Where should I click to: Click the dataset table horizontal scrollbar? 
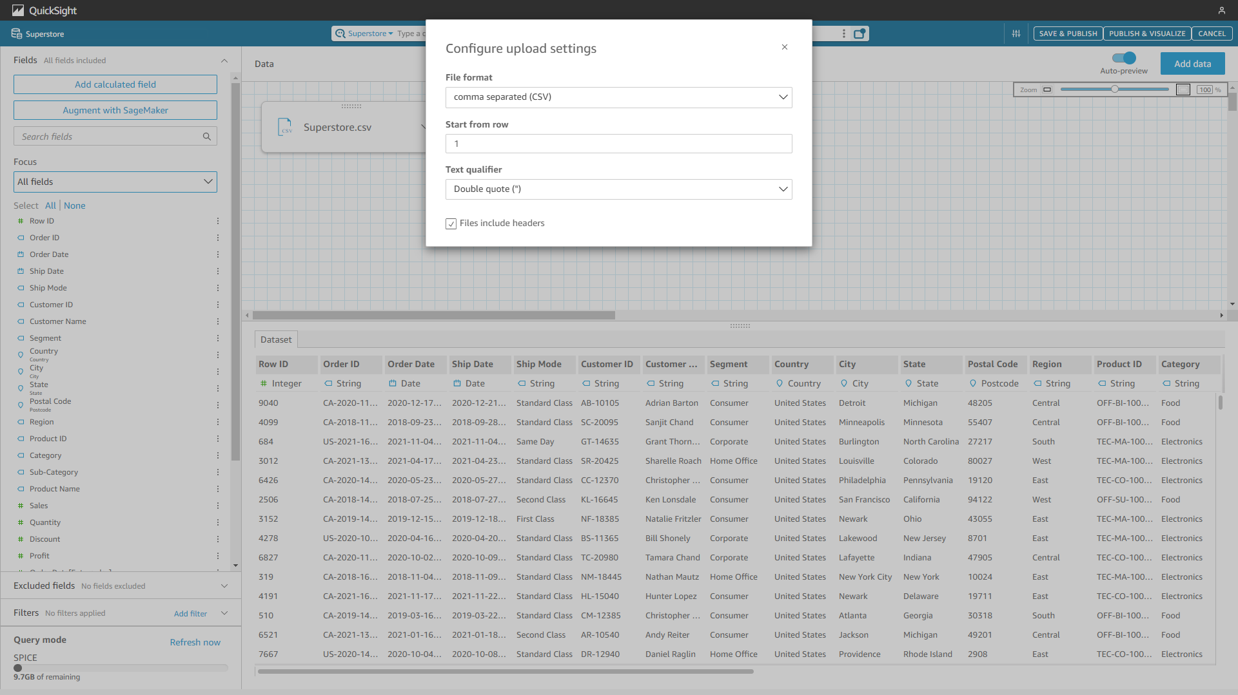[x=506, y=672]
